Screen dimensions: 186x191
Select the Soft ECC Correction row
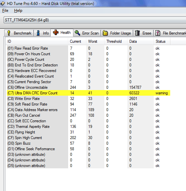tap(89, 121)
